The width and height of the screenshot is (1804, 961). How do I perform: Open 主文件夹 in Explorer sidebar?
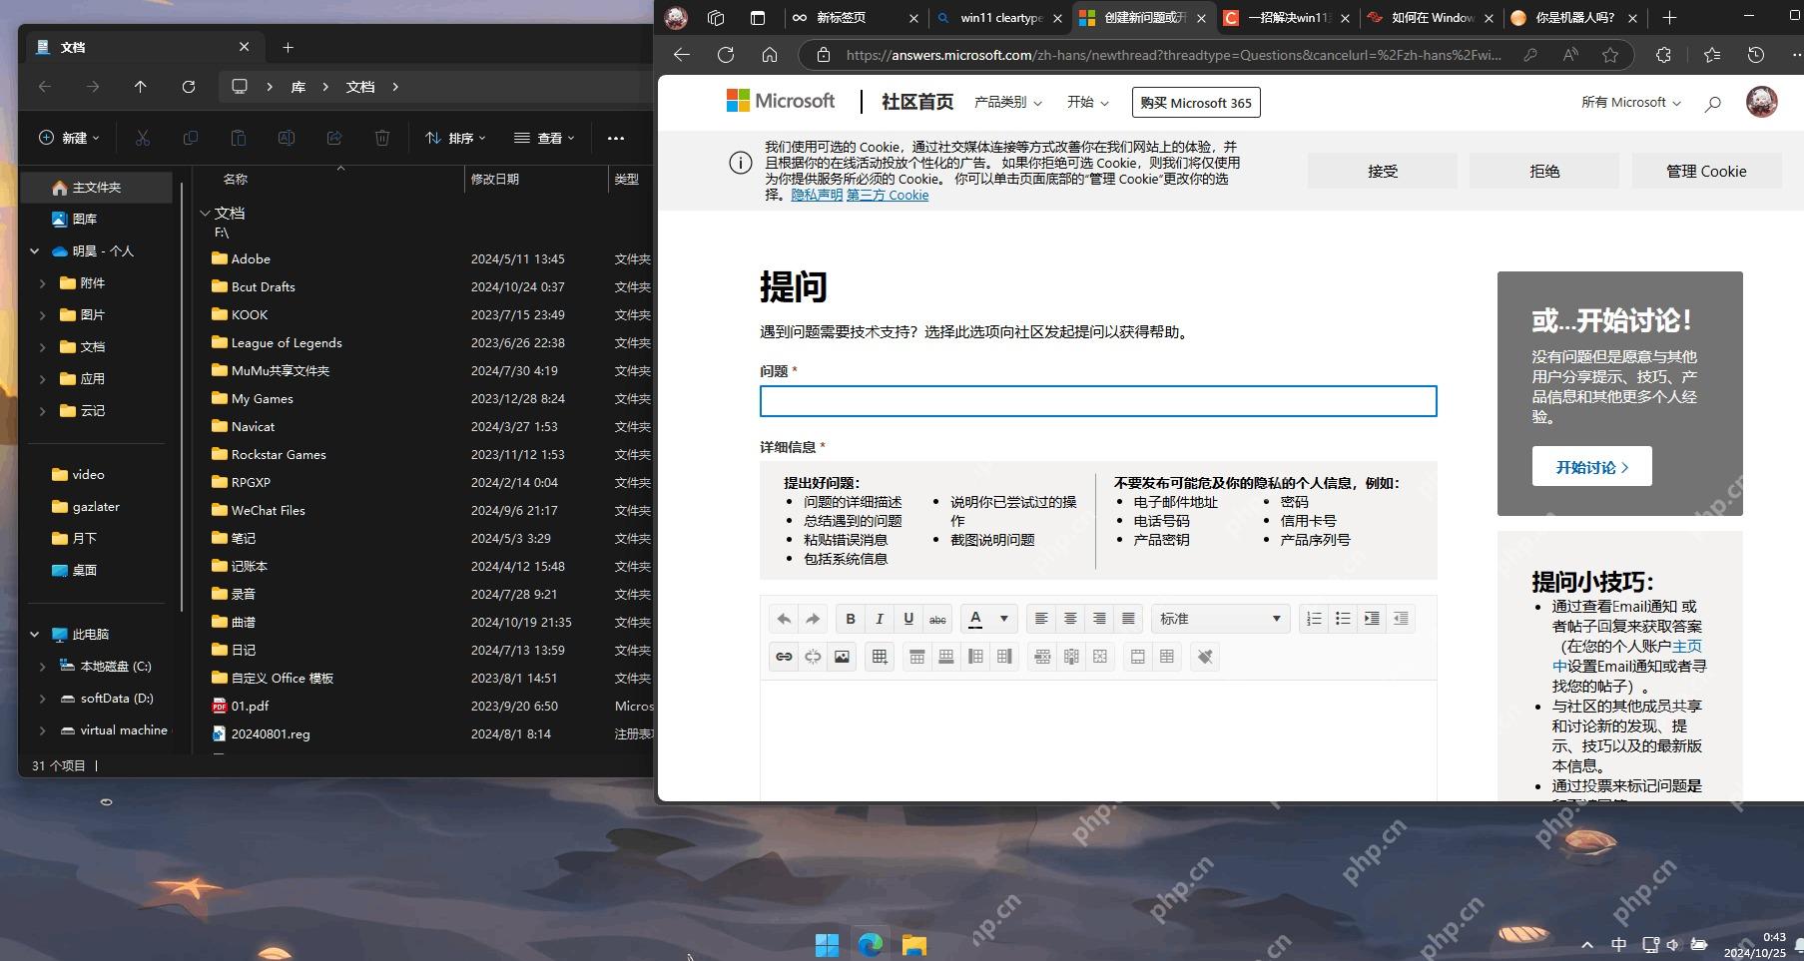coord(97,188)
